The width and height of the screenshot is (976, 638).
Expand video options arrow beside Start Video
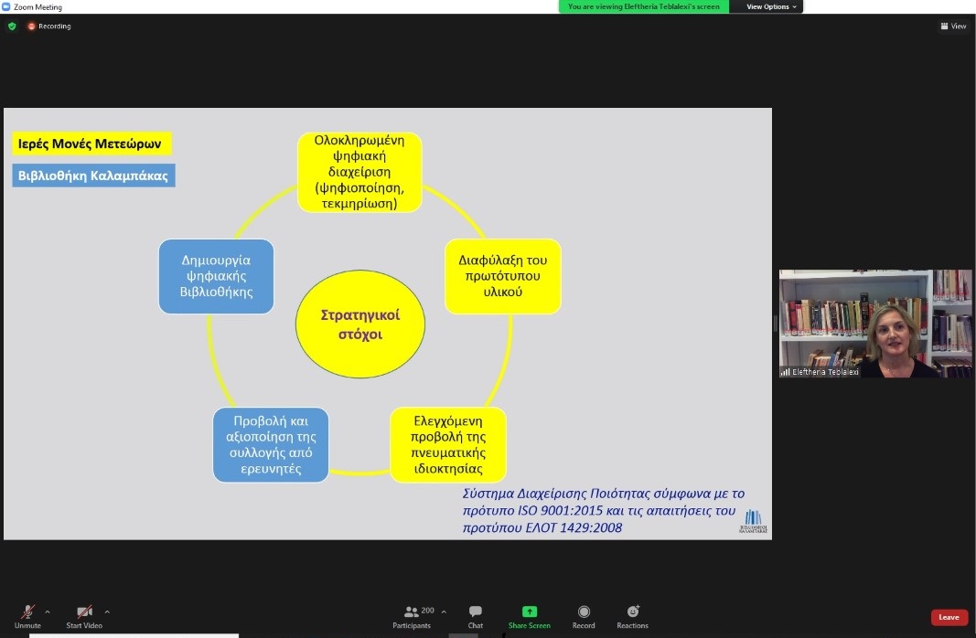[x=107, y=611]
